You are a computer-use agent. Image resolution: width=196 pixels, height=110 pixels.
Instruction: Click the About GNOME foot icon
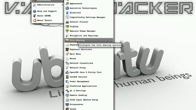[x=35, y=16]
